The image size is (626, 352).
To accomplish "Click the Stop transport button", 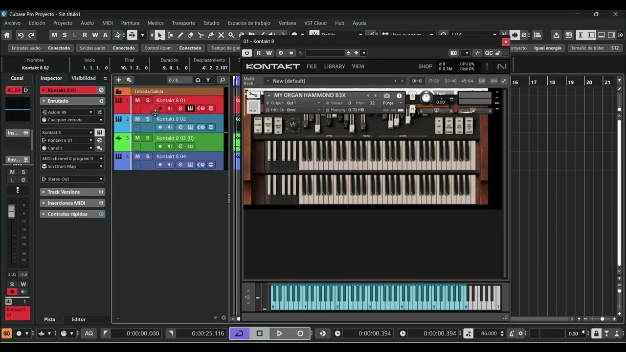I will (260, 333).
